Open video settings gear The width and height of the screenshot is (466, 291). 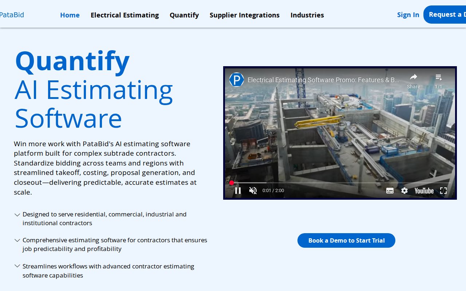[x=404, y=191]
